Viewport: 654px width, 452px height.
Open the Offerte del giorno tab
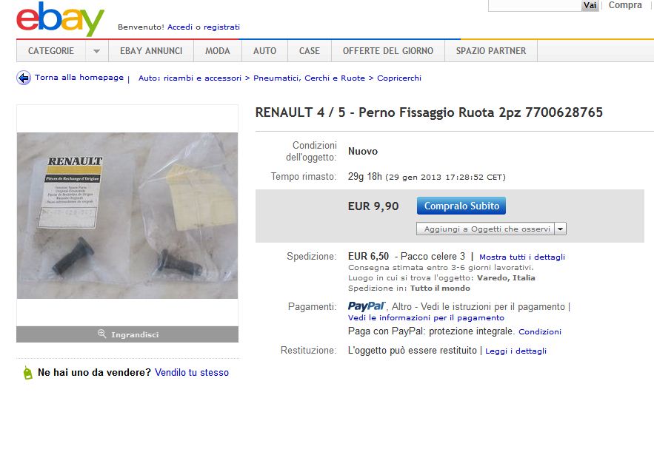point(388,51)
